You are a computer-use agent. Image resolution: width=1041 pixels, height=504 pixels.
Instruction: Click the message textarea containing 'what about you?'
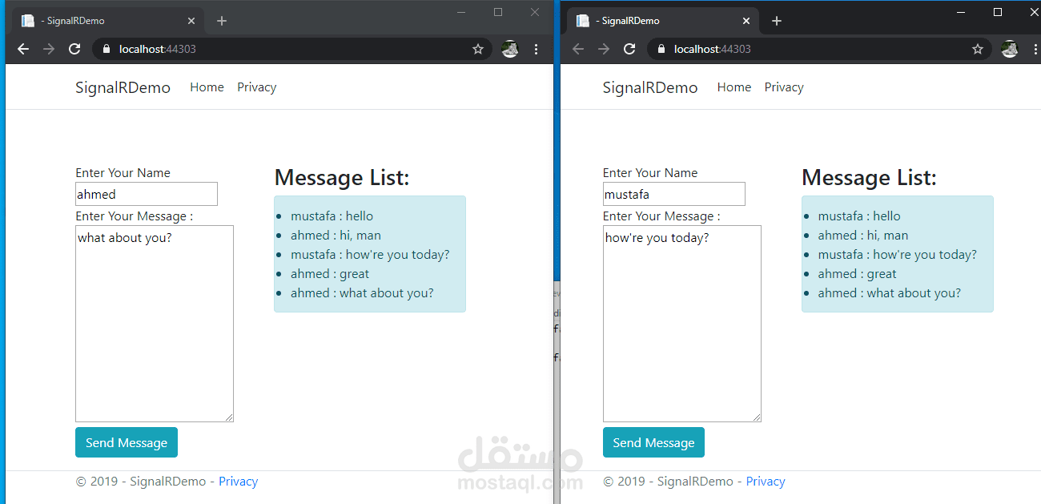pyautogui.click(x=154, y=321)
